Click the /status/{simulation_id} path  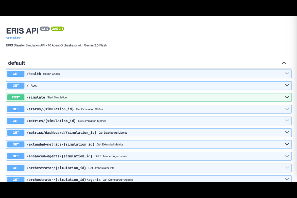50,109
